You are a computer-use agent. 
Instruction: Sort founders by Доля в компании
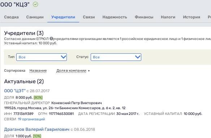pos(71,71)
